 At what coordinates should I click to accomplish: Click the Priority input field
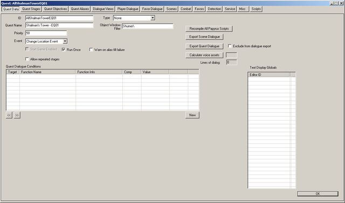[x=46, y=33]
